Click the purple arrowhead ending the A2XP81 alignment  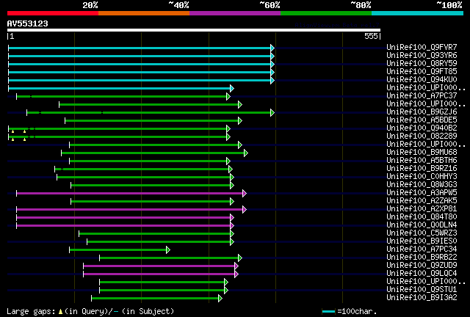(x=245, y=210)
